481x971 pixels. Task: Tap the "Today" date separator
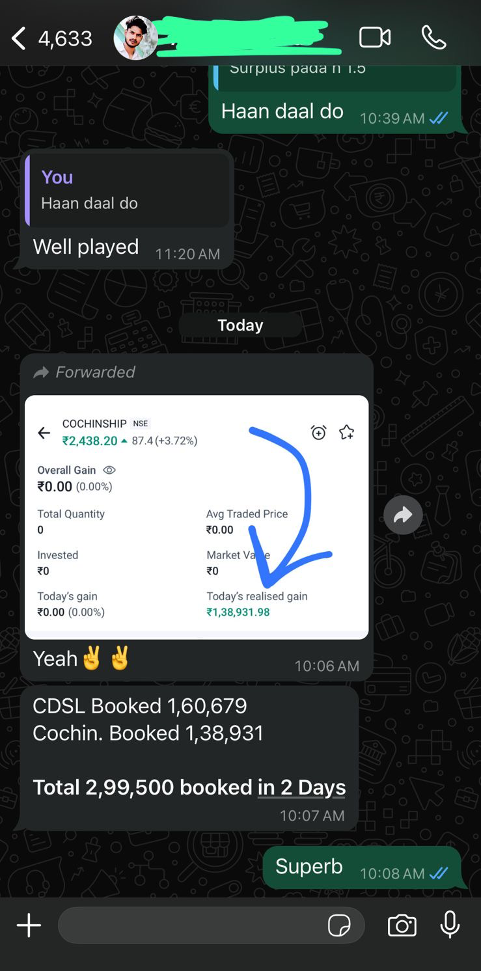(x=240, y=325)
